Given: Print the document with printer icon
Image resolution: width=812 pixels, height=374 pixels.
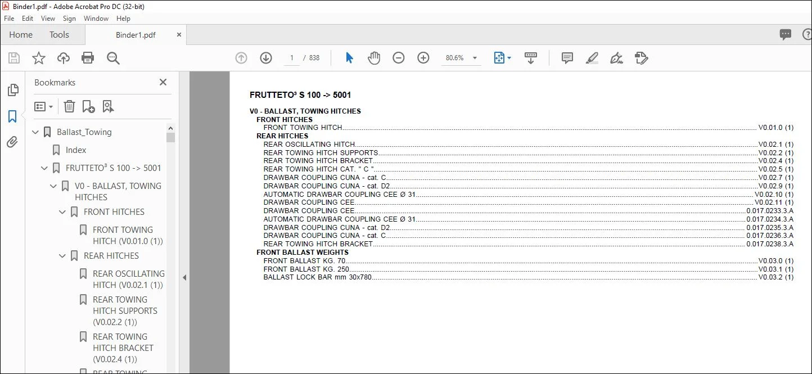Looking at the screenshot, I should 88,58.
